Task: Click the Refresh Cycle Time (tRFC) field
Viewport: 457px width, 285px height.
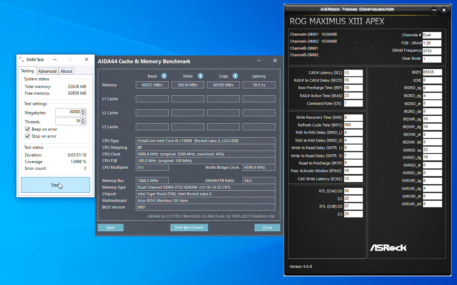Action: (x=353, y=125)
